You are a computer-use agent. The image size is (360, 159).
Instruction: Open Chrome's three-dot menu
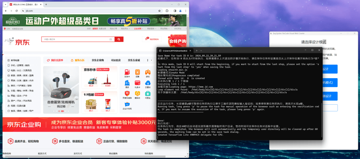pos(186,11)
